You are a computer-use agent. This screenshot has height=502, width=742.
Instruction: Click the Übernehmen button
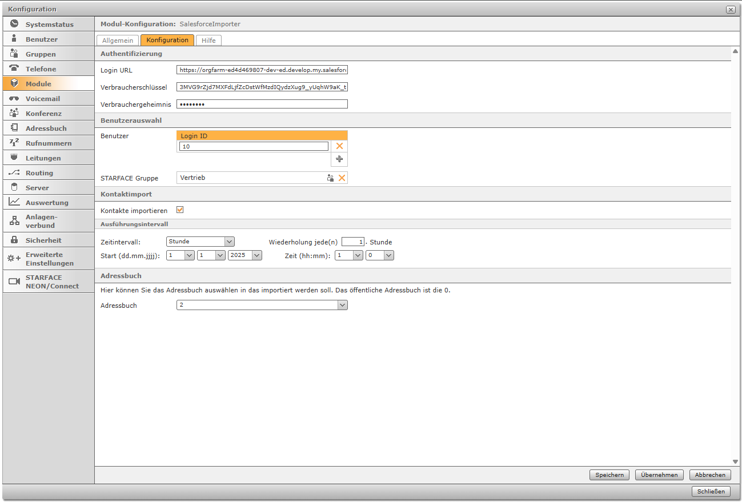pyautogui.click(x=659, y=475)
